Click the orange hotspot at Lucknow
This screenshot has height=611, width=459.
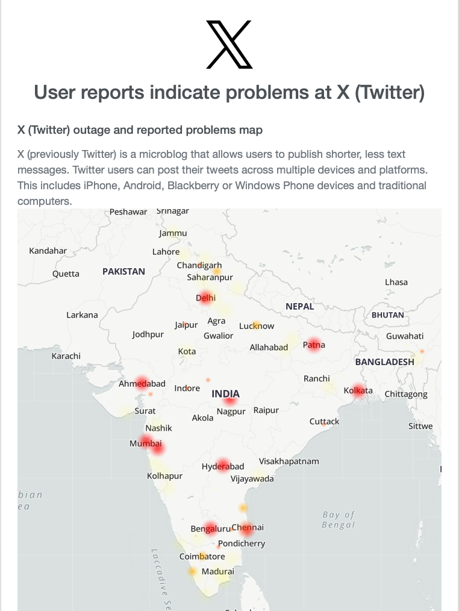(x=257, y=325)
